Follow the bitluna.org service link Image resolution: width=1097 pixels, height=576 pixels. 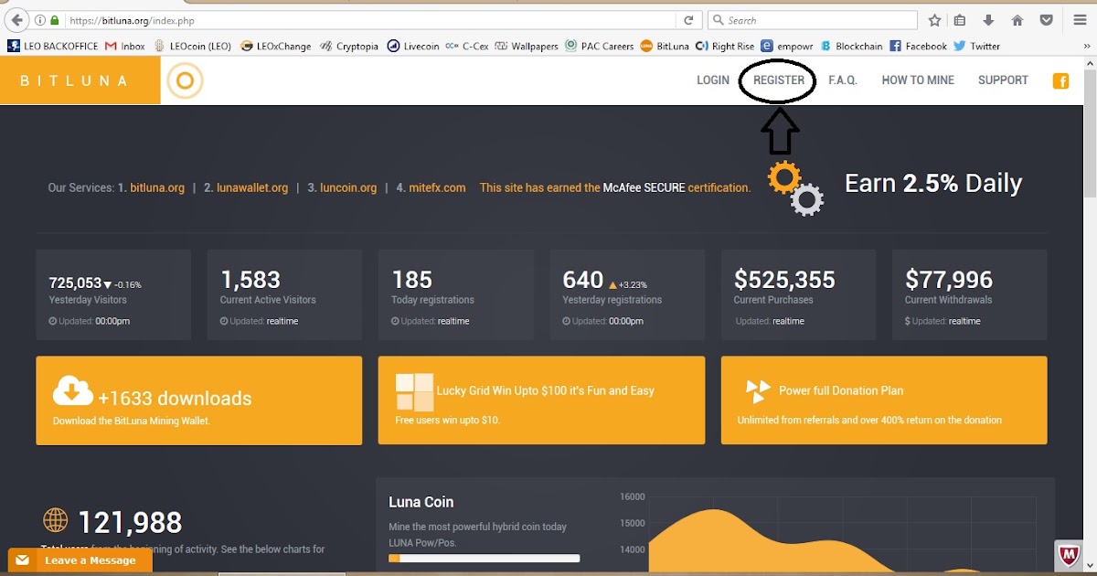[x=157, y=187]
